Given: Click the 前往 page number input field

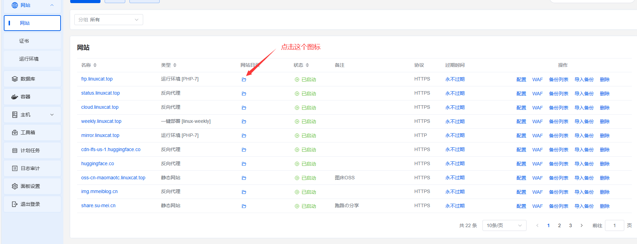Looking at the screenshot, I should [614, 225].
